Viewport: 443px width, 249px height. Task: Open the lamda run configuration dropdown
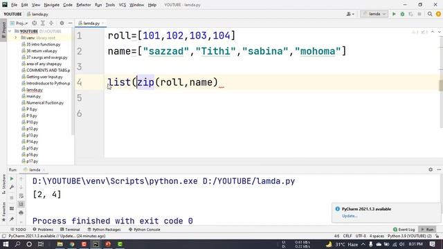[374, 14]
